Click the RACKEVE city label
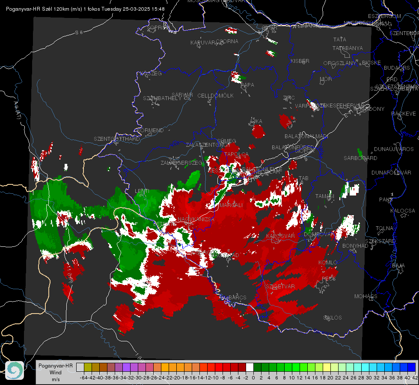The image size is (419, 385). point(404,114)
